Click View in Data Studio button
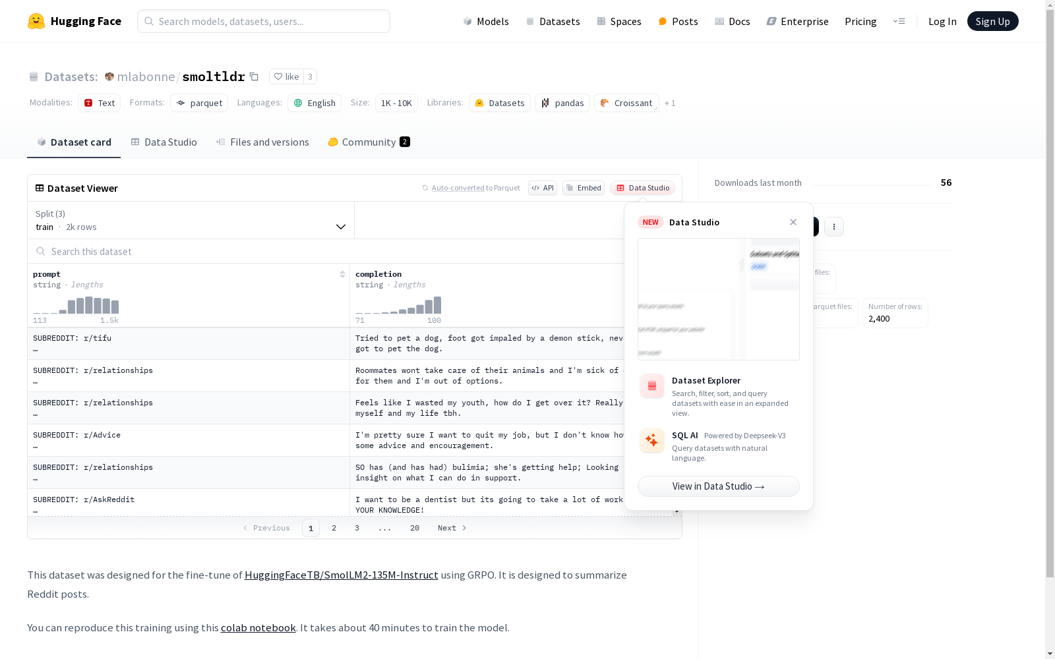 click(719, 486)
